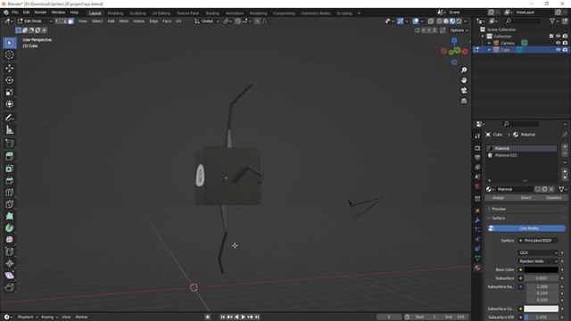The width and height of the screenshot is (571, 321).
Task: Open the Vertex menu in viewport header
Action: pyautogui.click(x=138, y=21)
